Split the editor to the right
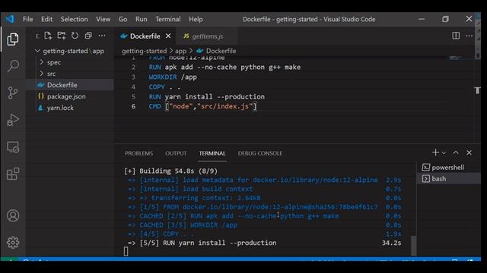 [456, 36]
